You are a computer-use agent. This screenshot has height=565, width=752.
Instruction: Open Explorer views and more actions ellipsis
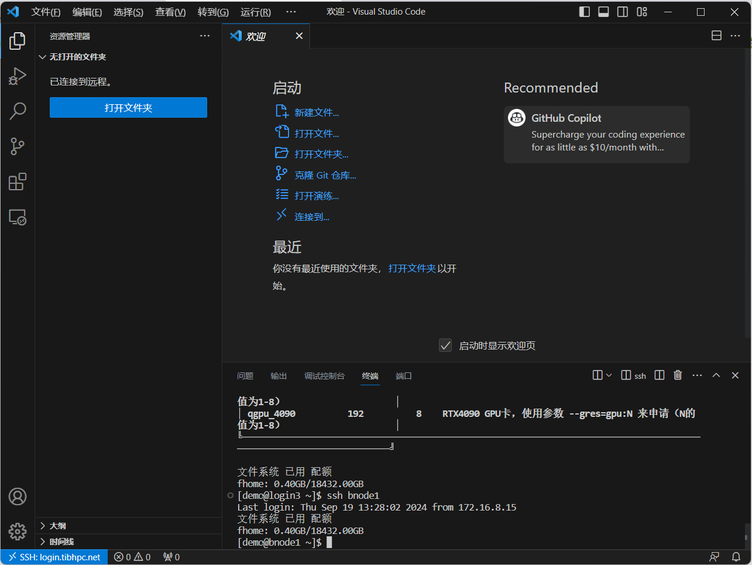205,36
